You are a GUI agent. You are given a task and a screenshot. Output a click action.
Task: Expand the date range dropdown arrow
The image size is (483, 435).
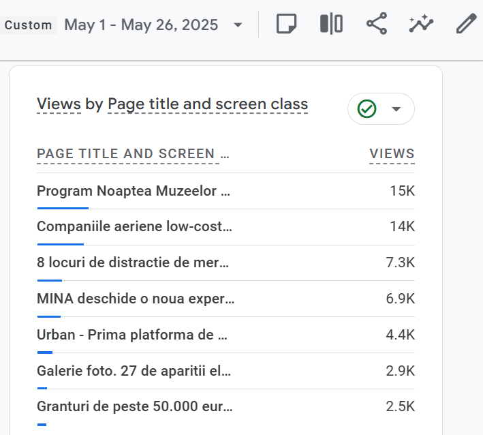[x=238, y=25]
